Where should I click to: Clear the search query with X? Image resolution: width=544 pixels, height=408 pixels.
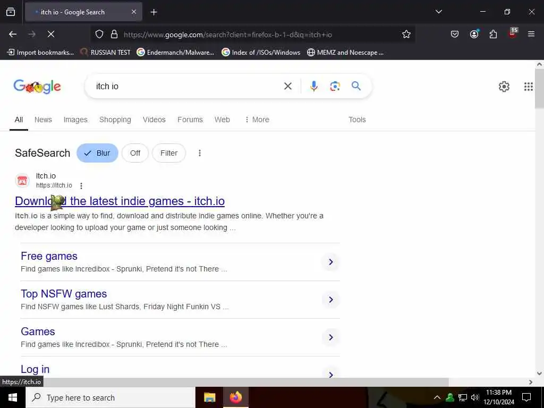pos(288,86)
